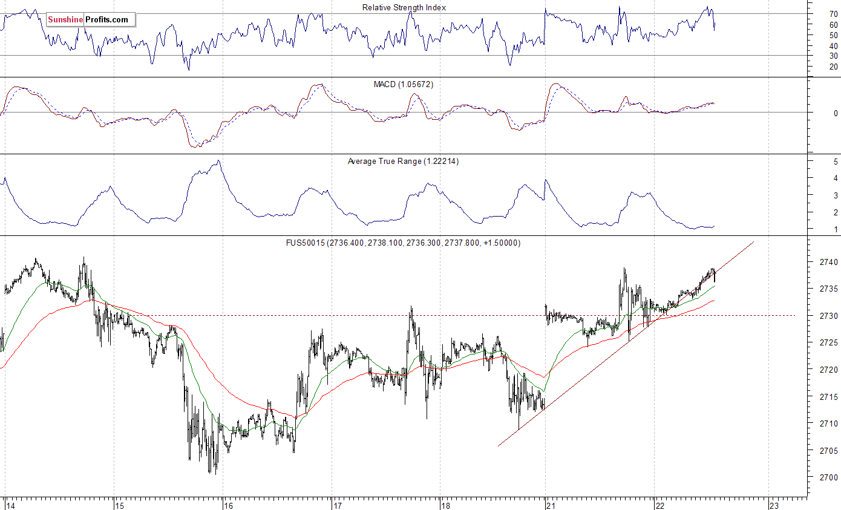Click the MACD axis label 0

click(836, 113)
